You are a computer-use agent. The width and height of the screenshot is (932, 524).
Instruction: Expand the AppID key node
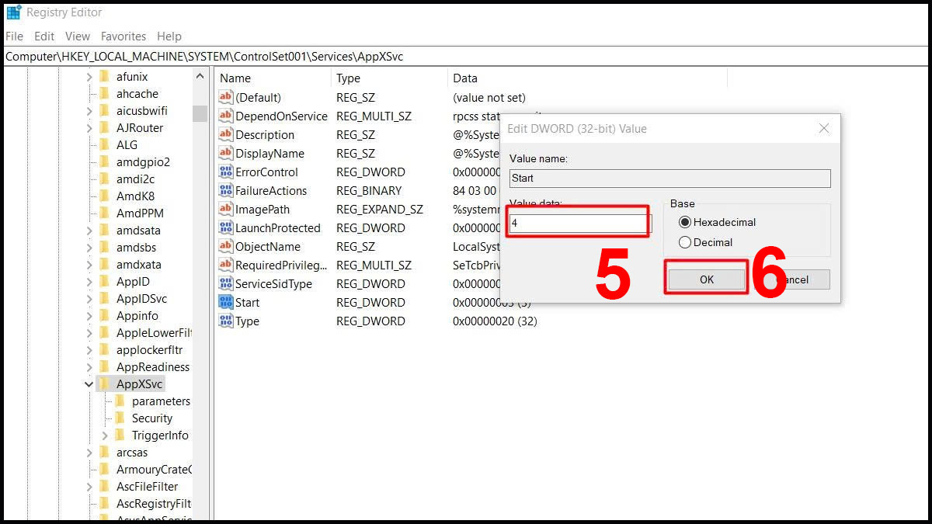coord(89,282)
